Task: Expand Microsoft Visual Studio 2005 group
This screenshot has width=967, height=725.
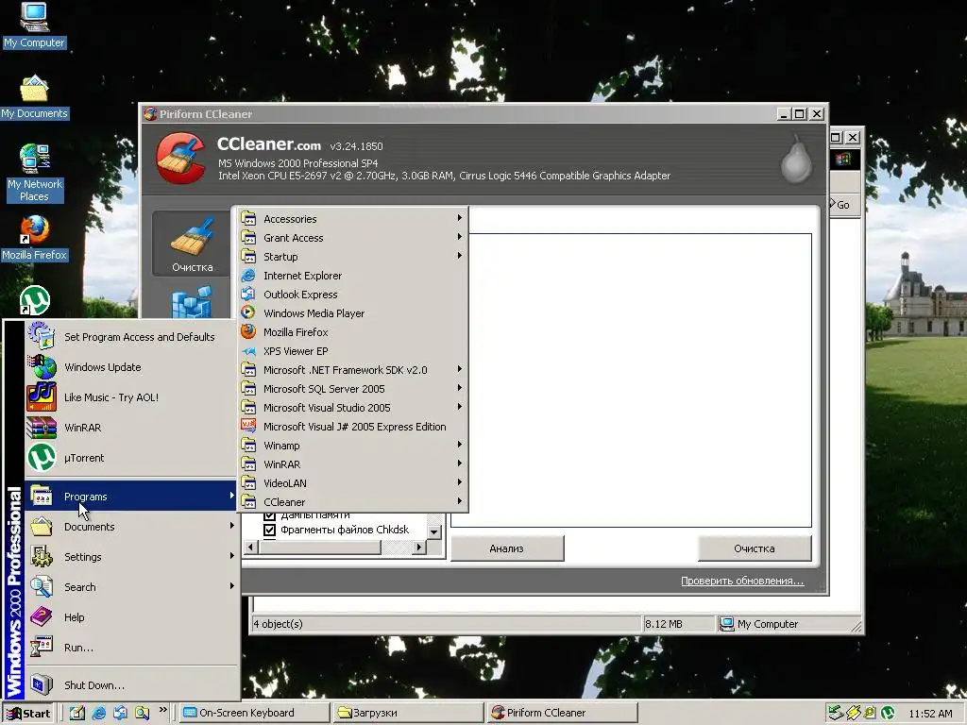Action: pyautogui.click(x=352, y=408)
